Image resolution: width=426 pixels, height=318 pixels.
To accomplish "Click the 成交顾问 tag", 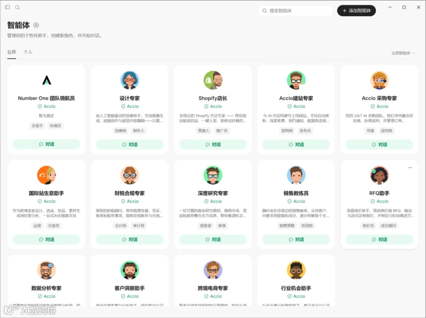I will click(389, 225).
